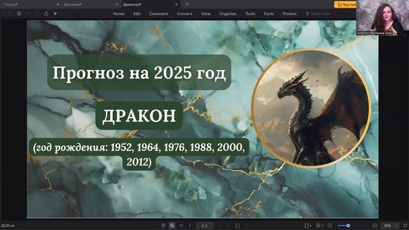Open the 65% zoom level dropdown
409x230 pixels.
click(x=390, y=226)
